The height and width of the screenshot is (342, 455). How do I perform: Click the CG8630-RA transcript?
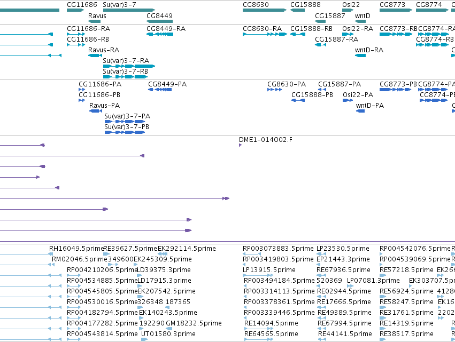click(x=265, y=34)
